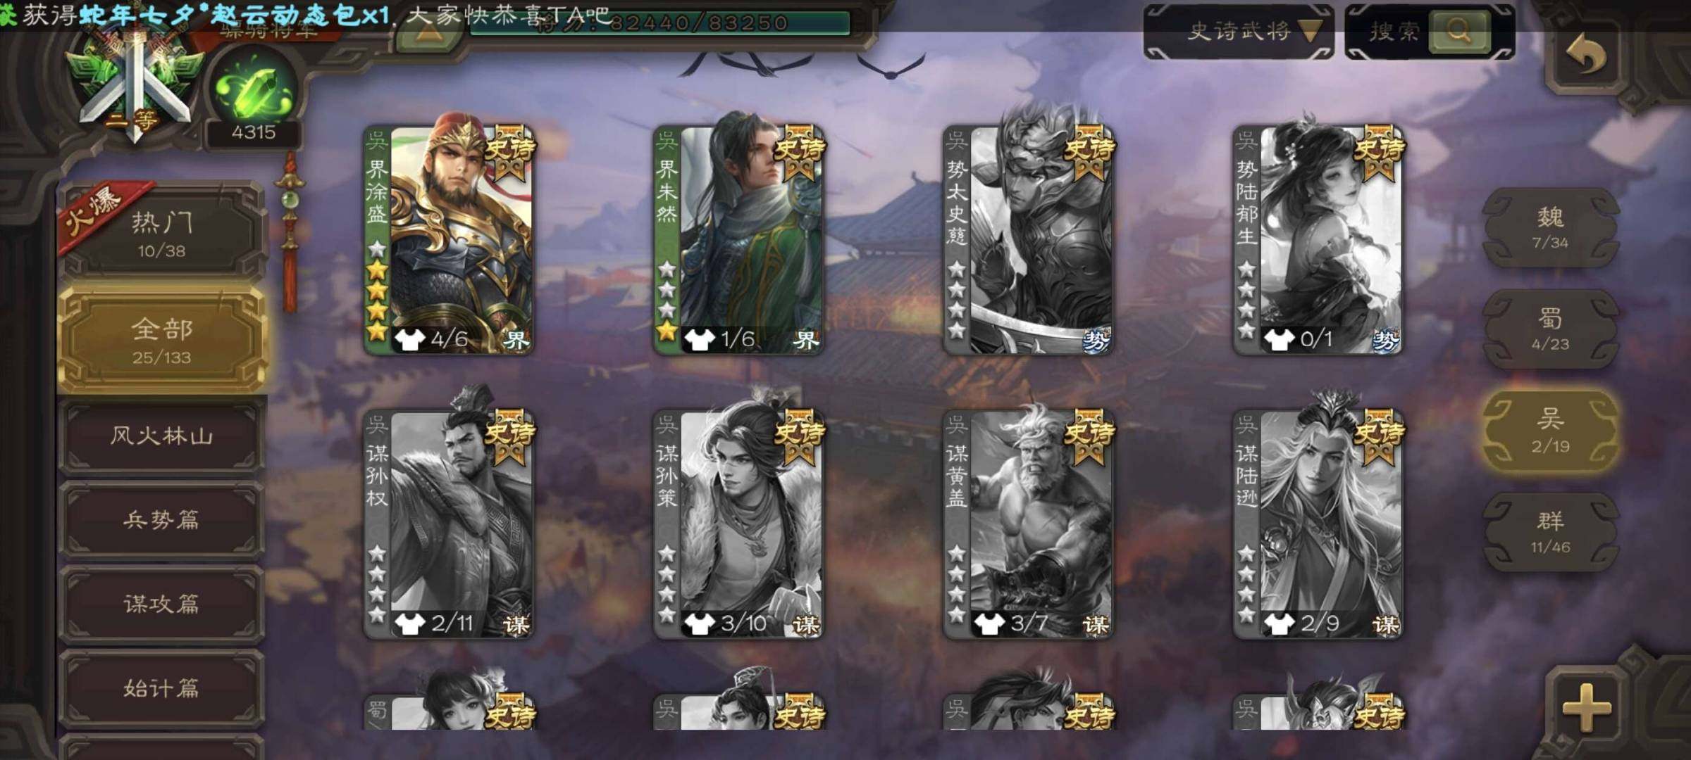Click the golden plus icon
Viewport: 1691px width, 760px height.
coord(1587,706)
